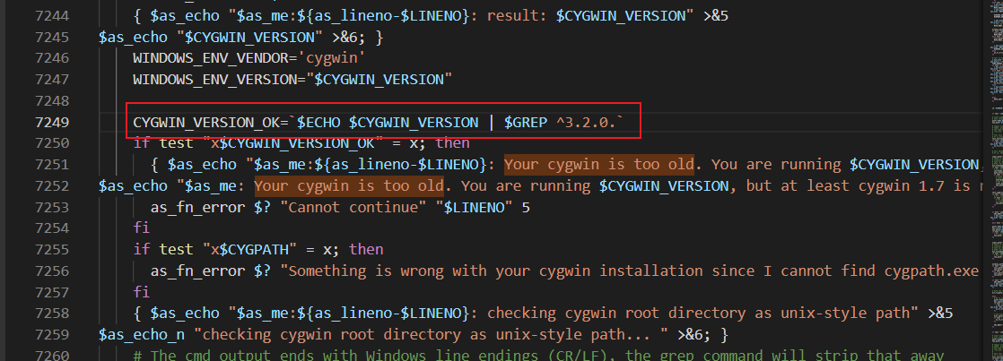Viewport: 1003px width, 361px height.
Task: Click highlighted 'Your cygwin is too old' on line 7252
Action: 349,185
